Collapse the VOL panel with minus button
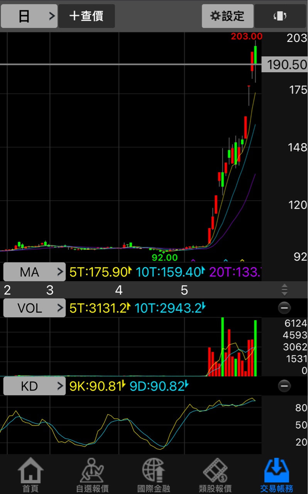This screenshot has height=494, width=308. [x=284, y=308]
